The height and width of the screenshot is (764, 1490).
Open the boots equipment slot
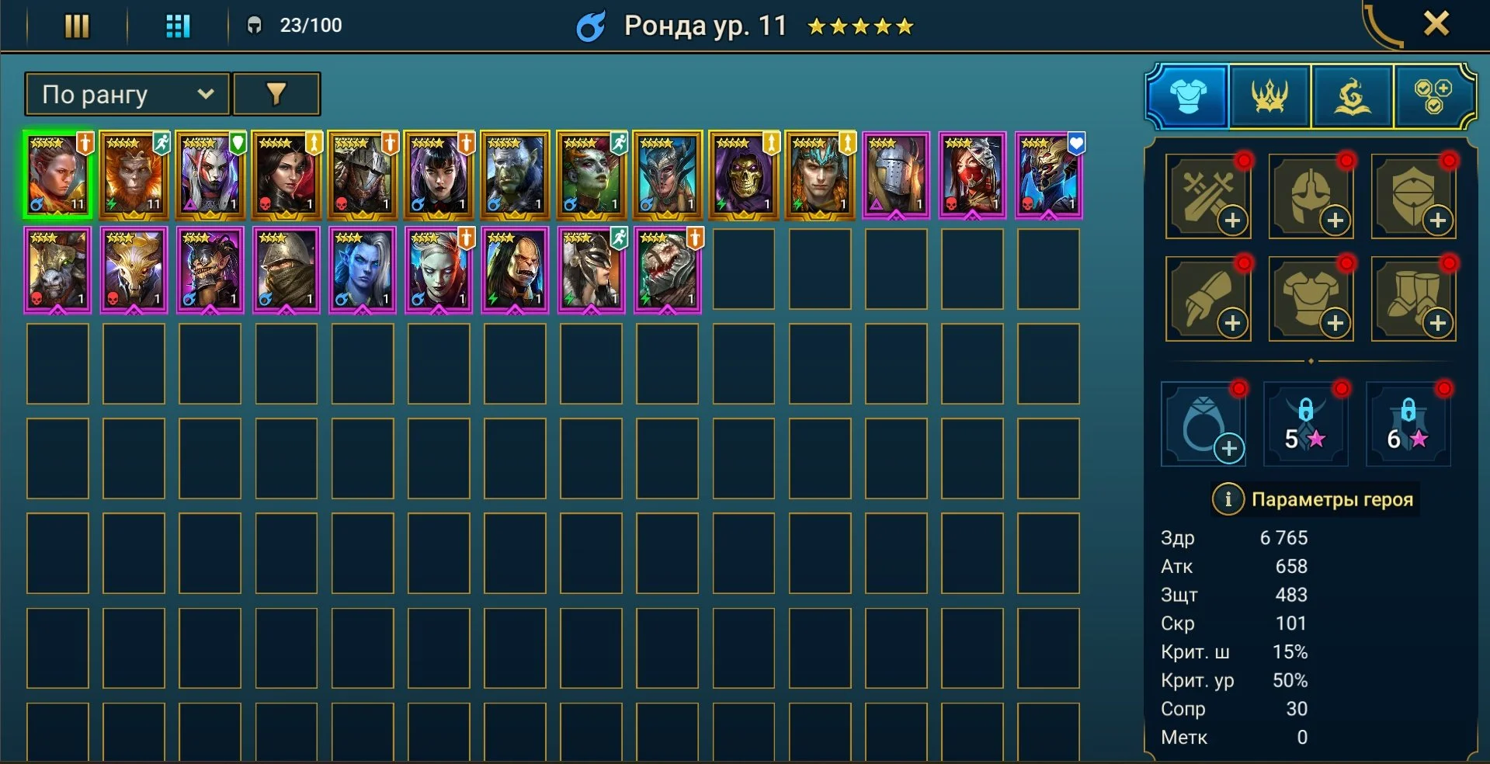[1413, 299]
